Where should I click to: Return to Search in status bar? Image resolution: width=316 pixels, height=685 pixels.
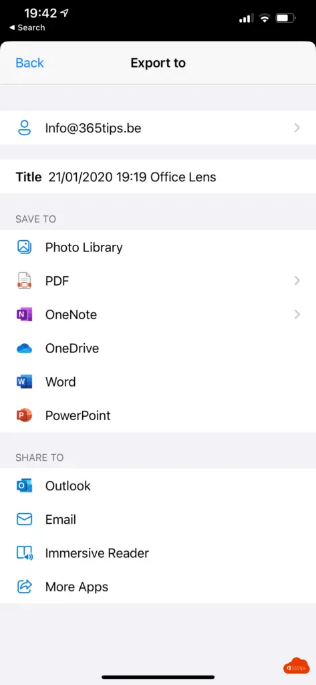coord(27,27)
